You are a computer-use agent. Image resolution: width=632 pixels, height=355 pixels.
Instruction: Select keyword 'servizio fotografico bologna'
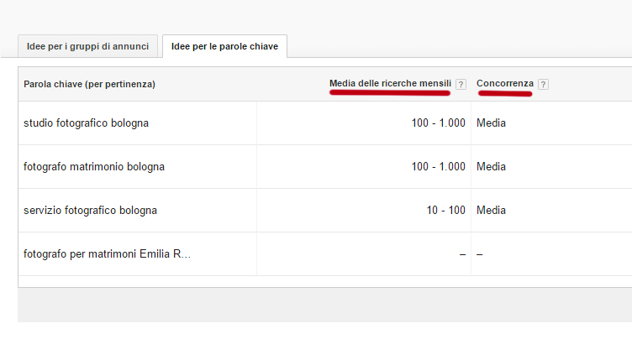(90, 210)
